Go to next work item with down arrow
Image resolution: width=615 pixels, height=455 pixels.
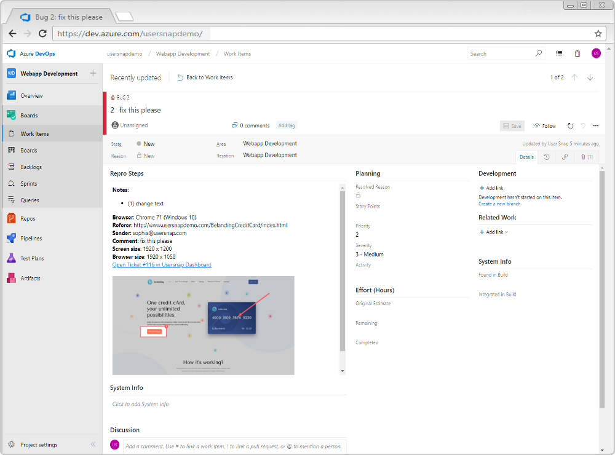coord(590,77)
